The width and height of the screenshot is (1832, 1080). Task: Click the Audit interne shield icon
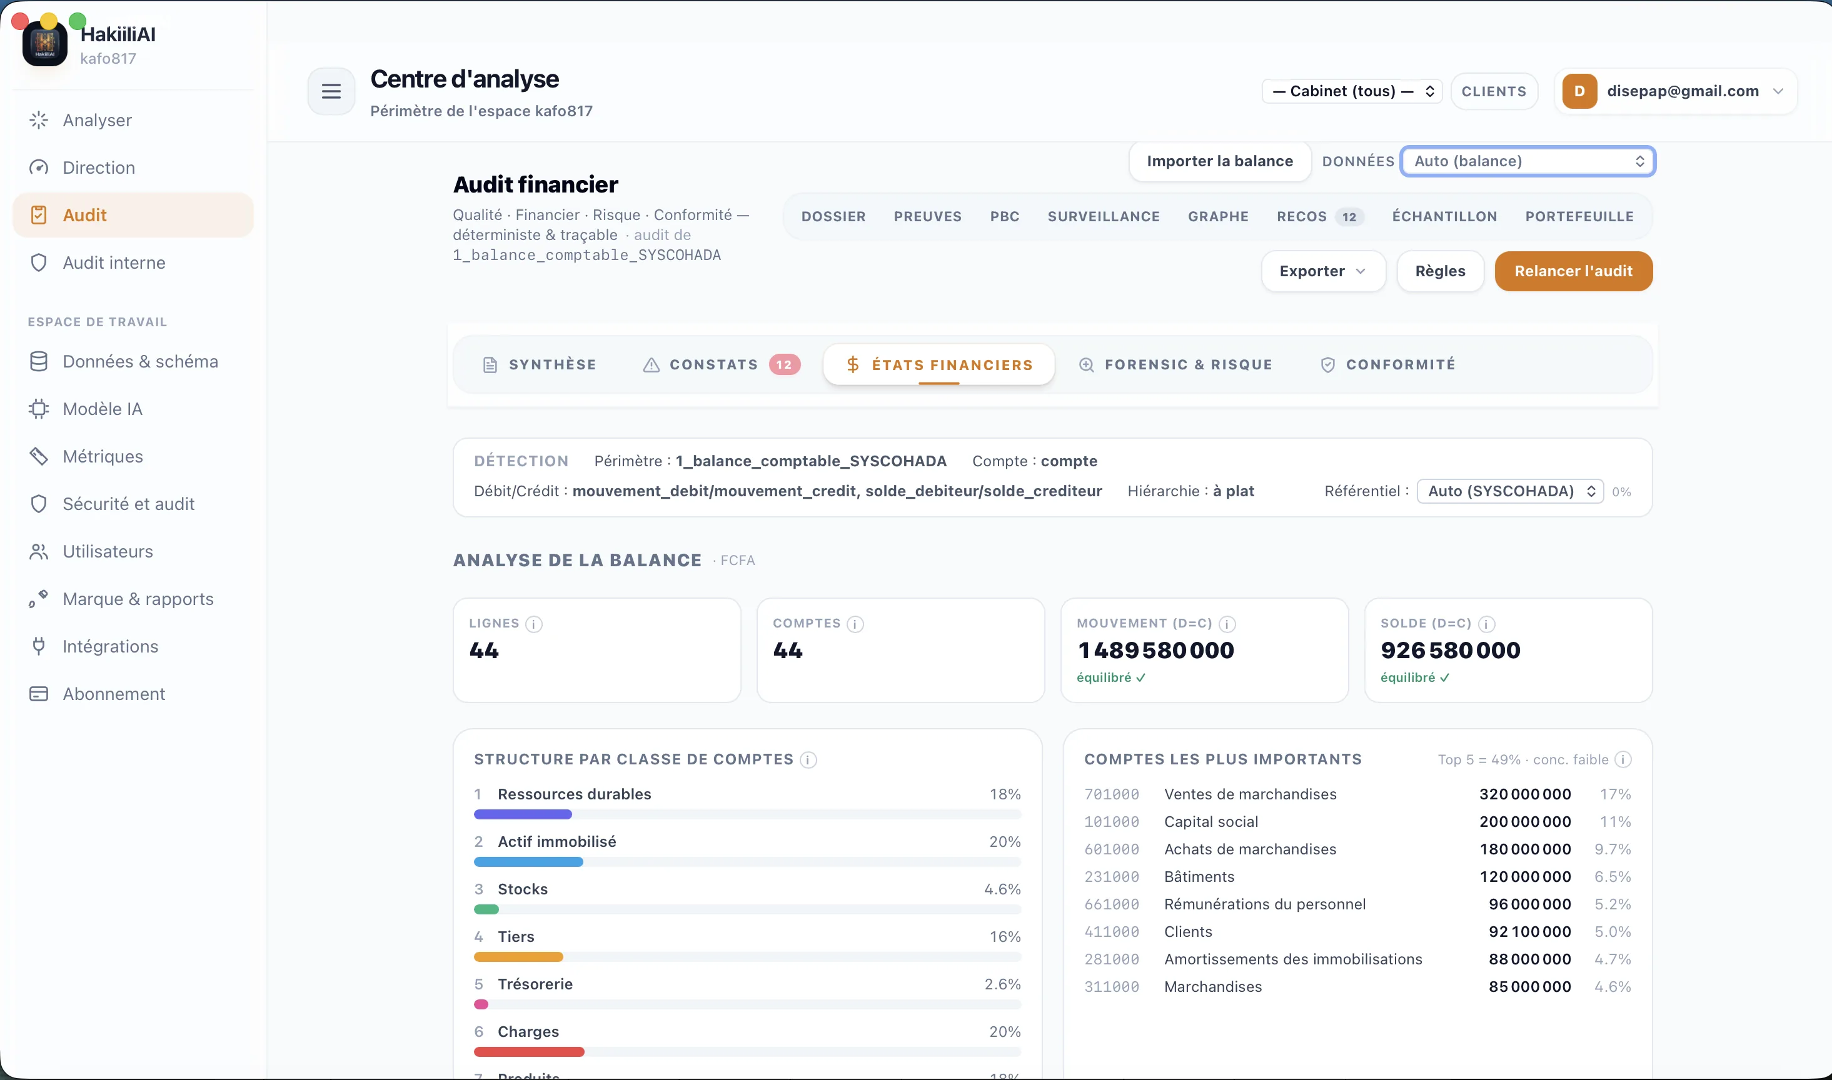39,262
